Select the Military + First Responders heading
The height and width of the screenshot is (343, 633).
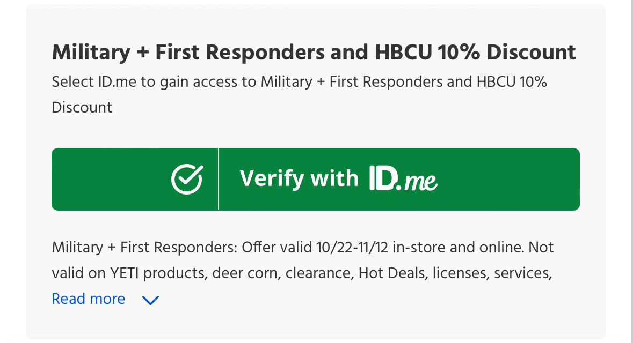point(314,53)
